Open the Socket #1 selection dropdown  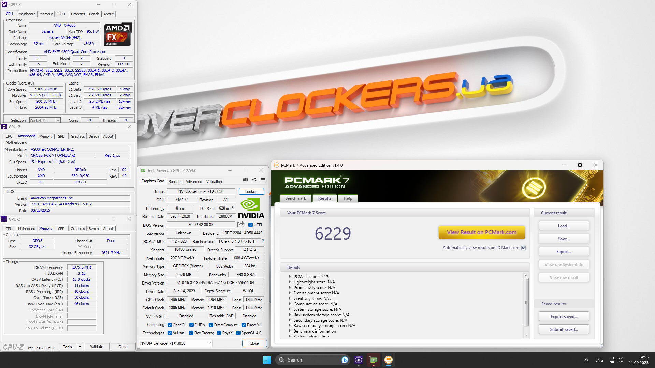click(45, 120)
